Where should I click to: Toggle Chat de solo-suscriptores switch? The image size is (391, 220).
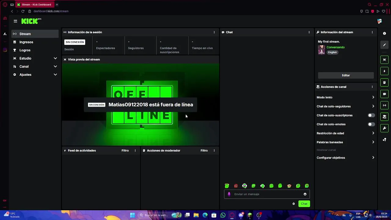click(x=371, y=115)
